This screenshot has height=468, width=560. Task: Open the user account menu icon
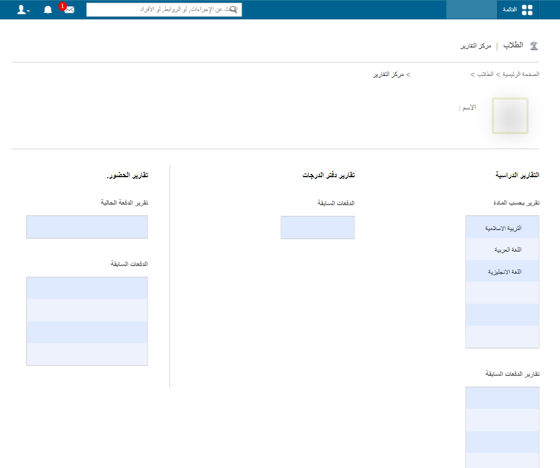23,10
